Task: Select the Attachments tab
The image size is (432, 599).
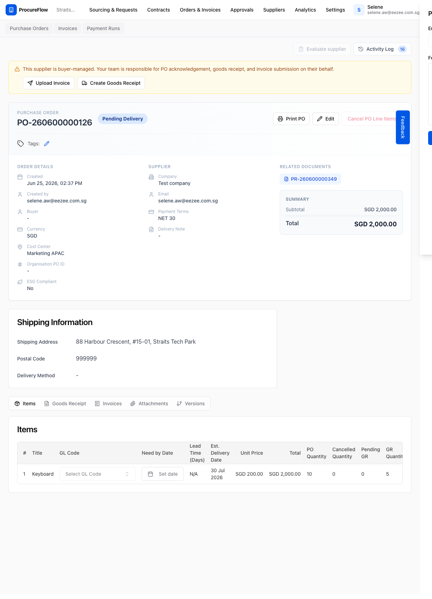Action: (x=149, y=404)
